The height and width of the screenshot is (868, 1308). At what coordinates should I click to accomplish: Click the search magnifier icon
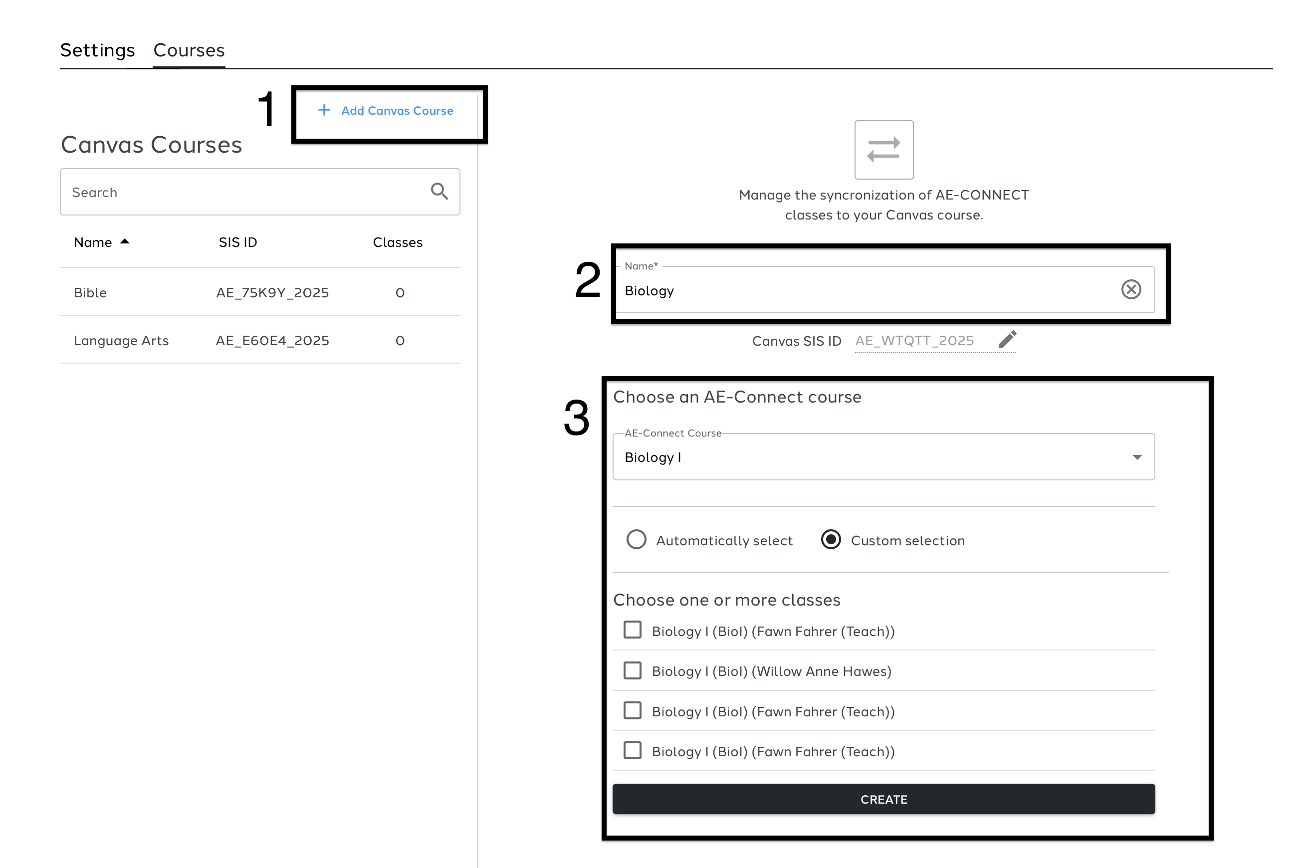coord(439,192)
